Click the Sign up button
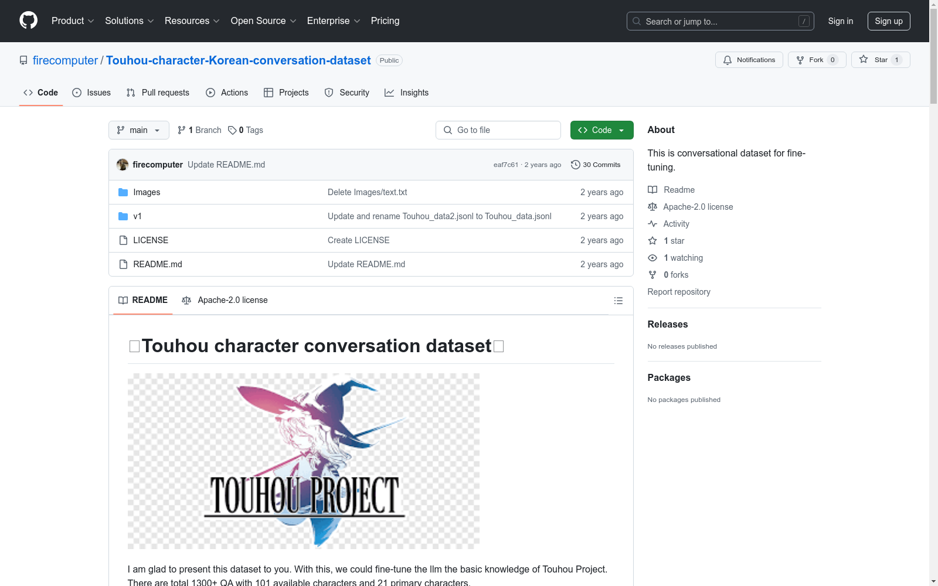Viewport: 938px width, 586px height. pyautogui.click(x=889, y=21)
